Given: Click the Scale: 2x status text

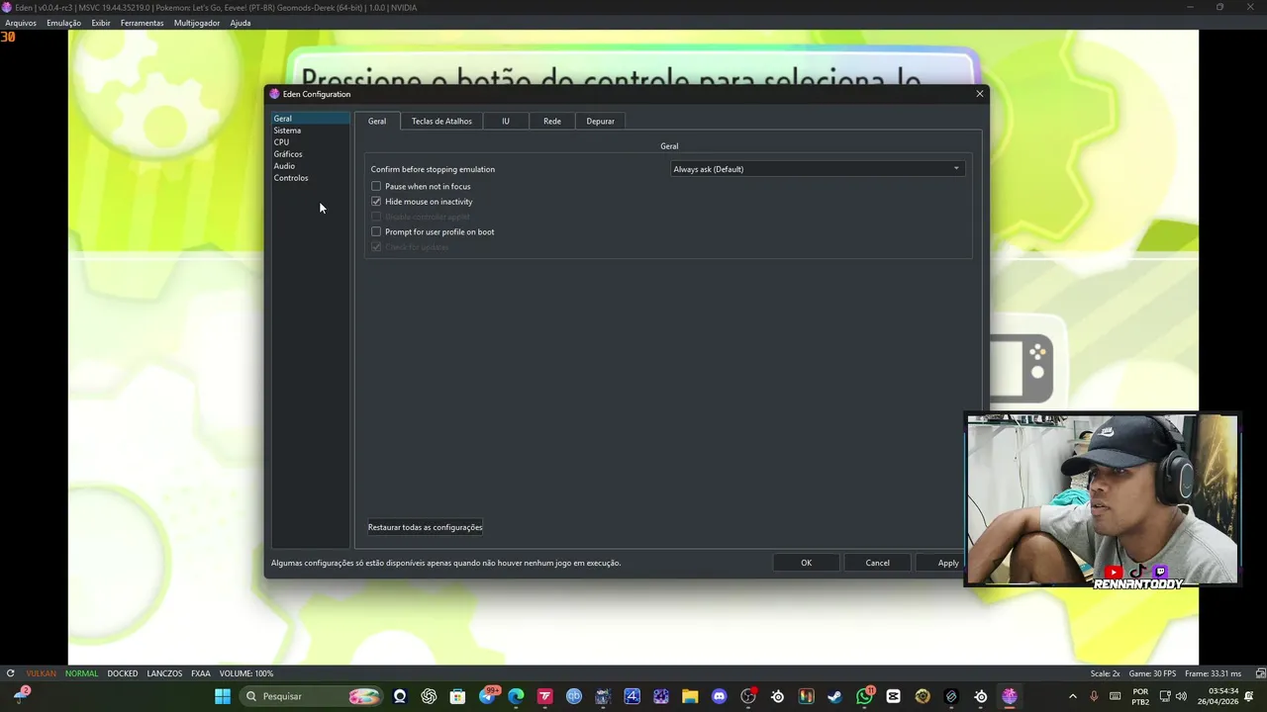Looking at the screenshot, I should pyautogui.click(x=1106, y=673).
